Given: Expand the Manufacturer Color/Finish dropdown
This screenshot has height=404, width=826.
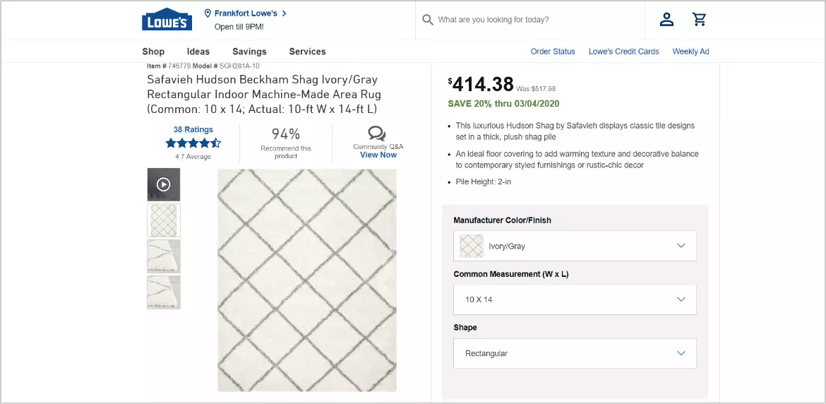Looking at the screenshot, I should point(575,246).
